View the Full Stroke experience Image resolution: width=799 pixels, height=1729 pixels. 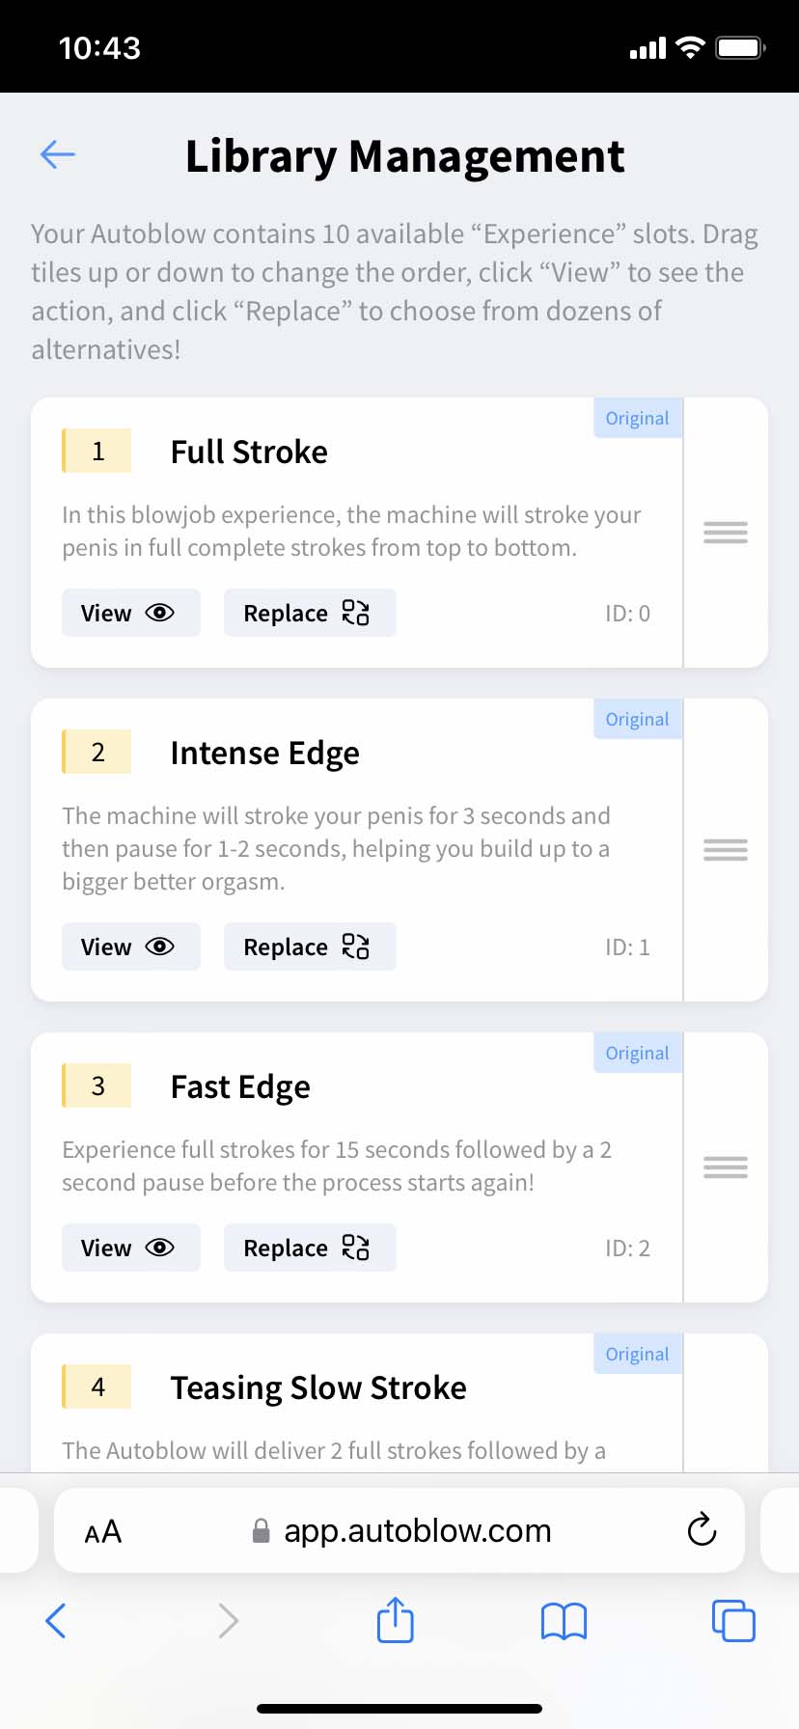pyautogui.click(x=130, y=613)
